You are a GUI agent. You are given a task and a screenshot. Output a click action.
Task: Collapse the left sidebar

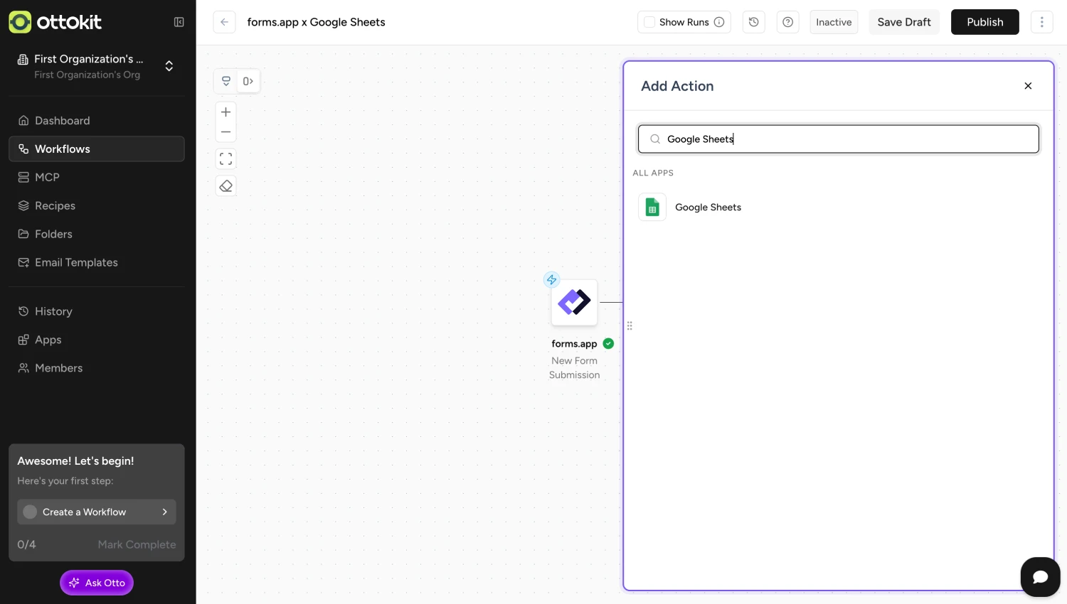coord(179,22)
